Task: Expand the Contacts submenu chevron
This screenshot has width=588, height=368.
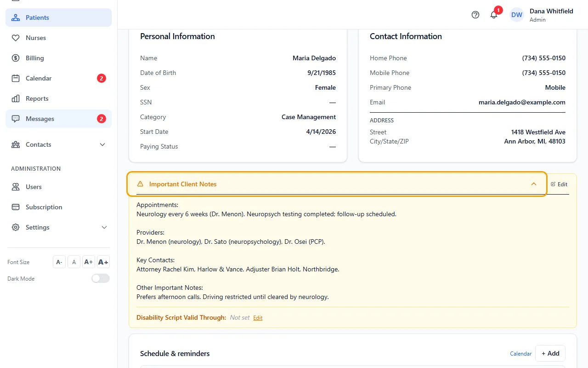Action: click(102, 144)
